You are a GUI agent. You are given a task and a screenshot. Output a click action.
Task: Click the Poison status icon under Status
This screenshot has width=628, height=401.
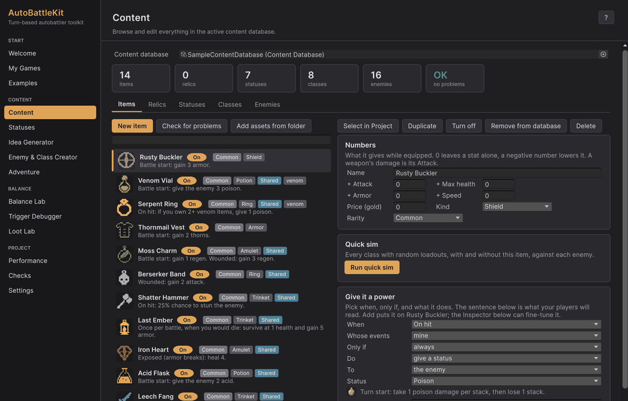pos(351,392)
